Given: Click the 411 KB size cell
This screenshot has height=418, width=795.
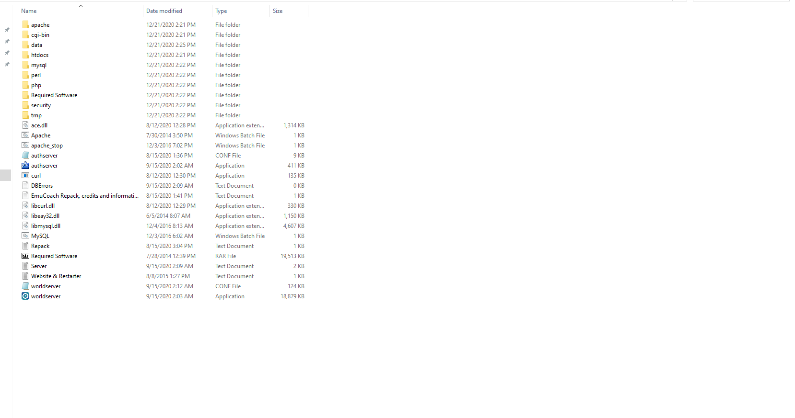Looking at the screenshot, I should pyautogui.click(x=296, y=165).
